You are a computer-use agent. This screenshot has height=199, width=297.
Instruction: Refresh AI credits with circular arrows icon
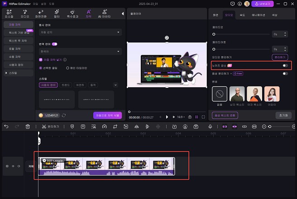64,115
